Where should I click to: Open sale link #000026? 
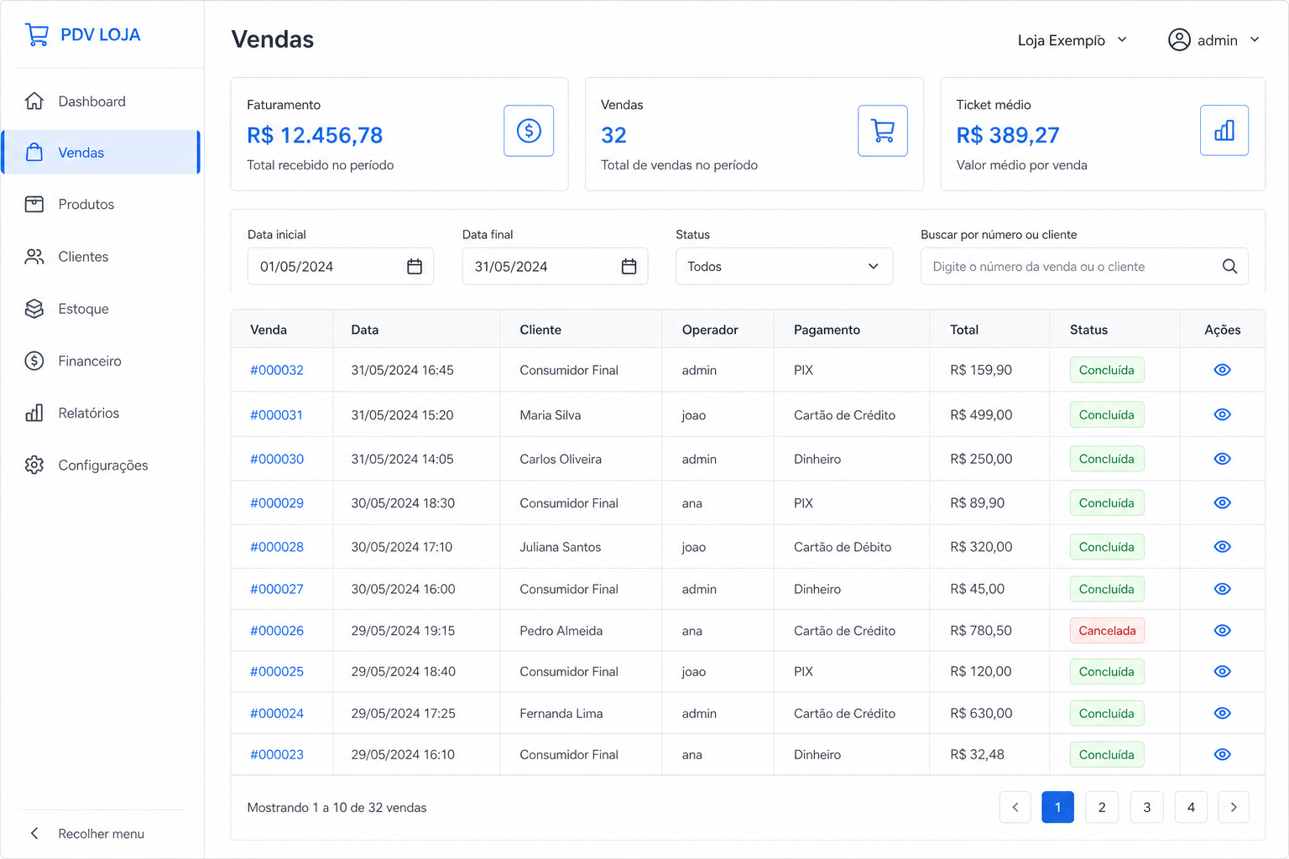(x=277, y=631)
